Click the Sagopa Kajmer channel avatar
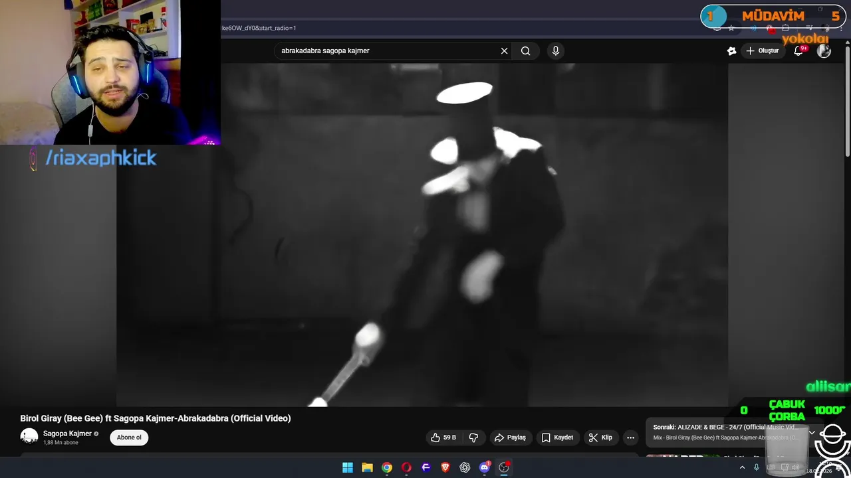The width and height of the screenshot is (851, 478). 29,436
